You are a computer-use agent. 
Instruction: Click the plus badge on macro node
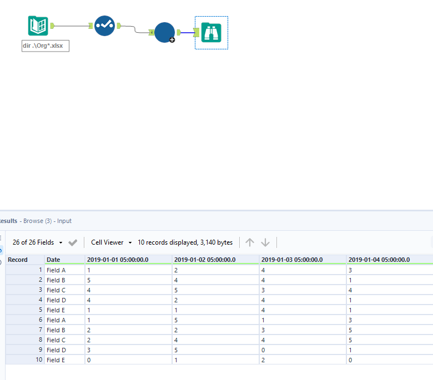click(172, 40)
